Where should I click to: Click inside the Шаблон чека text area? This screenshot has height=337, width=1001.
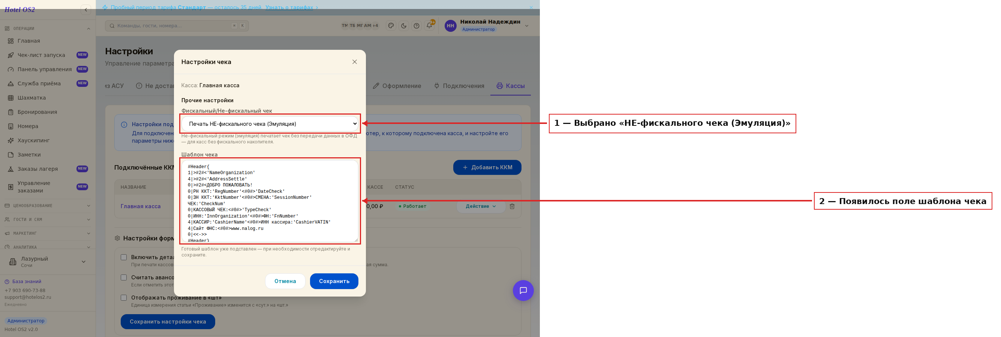(270, 201)
